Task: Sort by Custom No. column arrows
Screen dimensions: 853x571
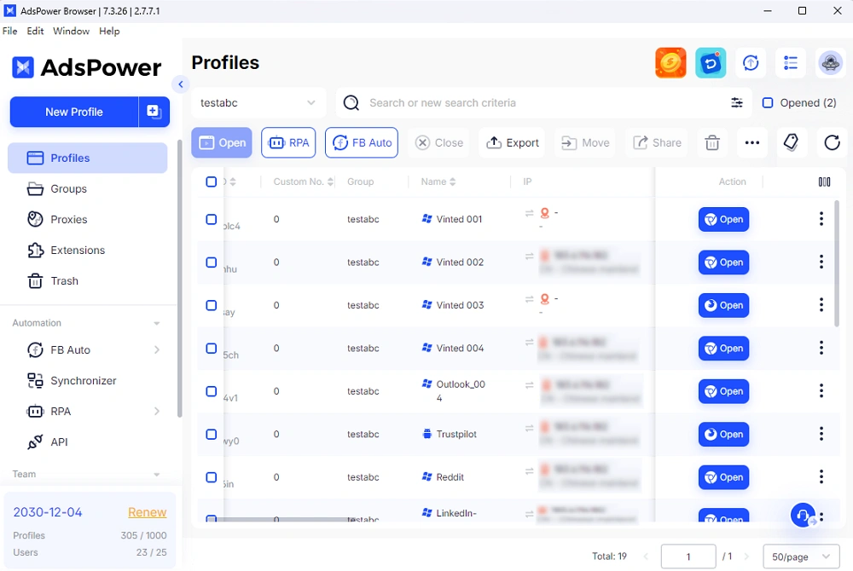Action: point(330,182)
